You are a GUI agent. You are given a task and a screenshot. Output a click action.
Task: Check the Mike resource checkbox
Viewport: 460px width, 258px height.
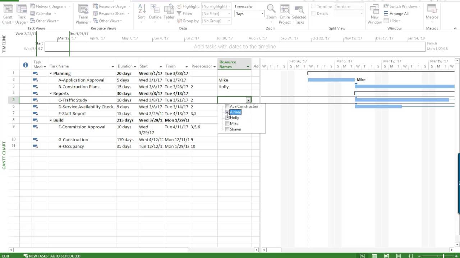(x=227, y=124)
